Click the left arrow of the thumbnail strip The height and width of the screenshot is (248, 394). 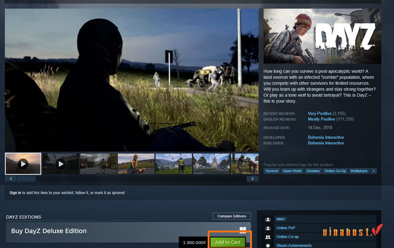[x=11, y=178]
